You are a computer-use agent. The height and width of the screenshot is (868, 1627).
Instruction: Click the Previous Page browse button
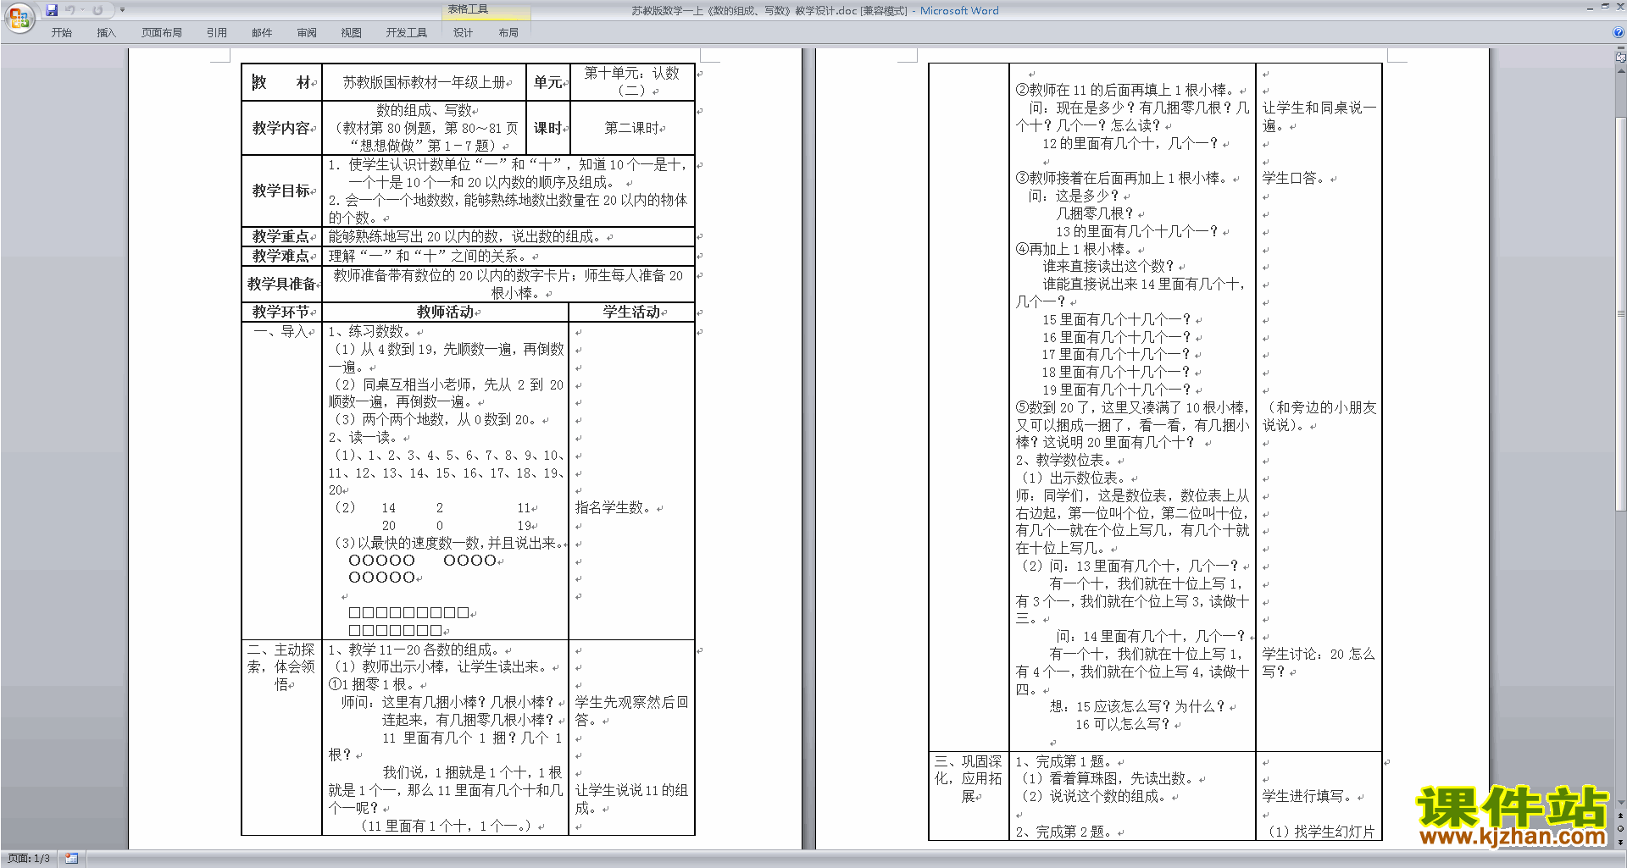click(x=1621, y=815)
